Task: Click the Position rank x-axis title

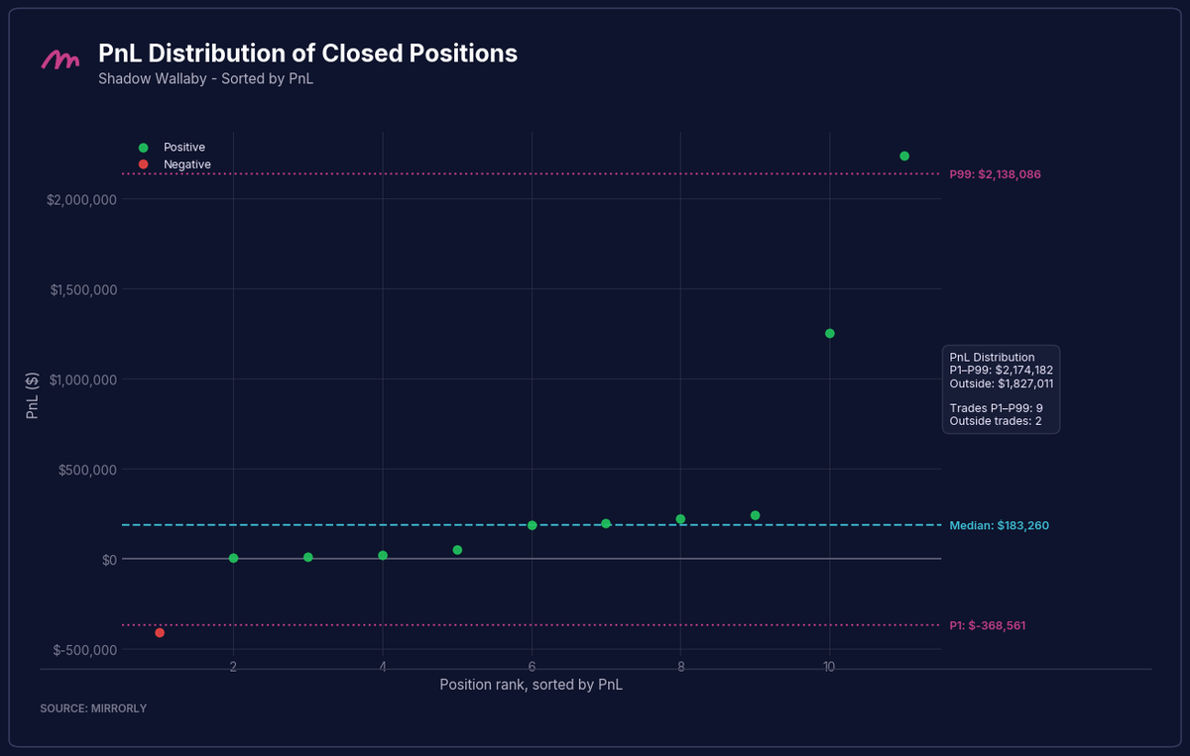Action: 532,685
